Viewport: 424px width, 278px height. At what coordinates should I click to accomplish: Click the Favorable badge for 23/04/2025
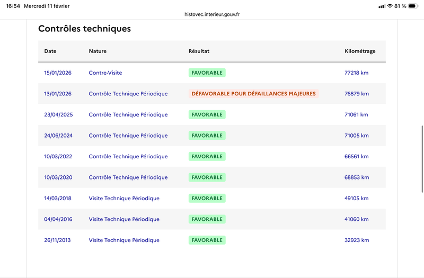[x=207, y=114]
